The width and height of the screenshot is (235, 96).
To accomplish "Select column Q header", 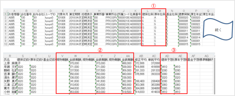I will 208,11.
